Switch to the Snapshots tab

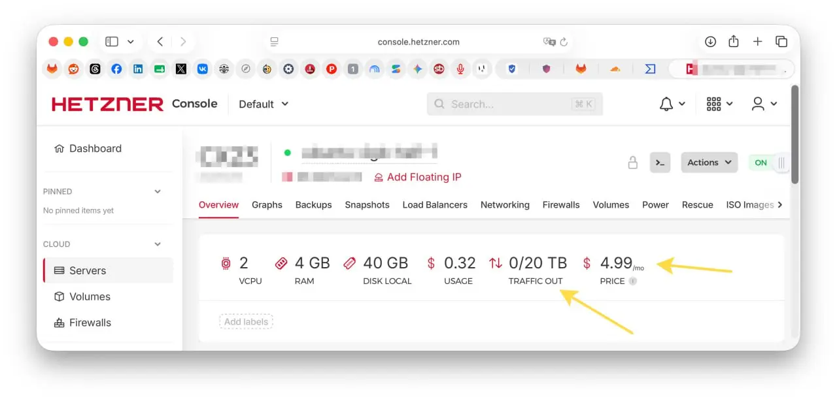coord(367,204)
